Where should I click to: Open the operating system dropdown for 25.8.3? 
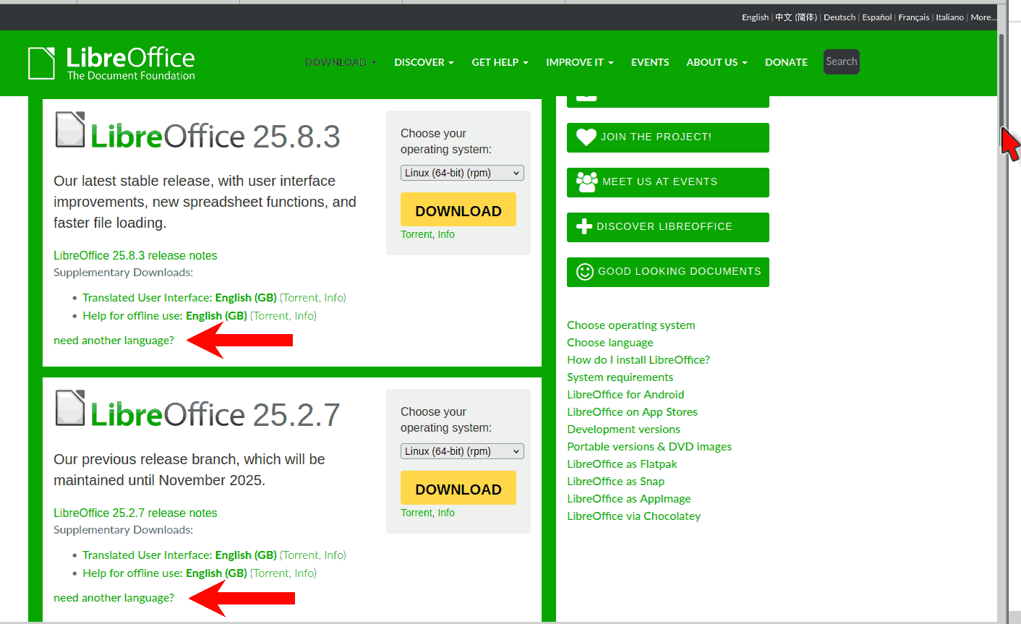pos(461,173)
